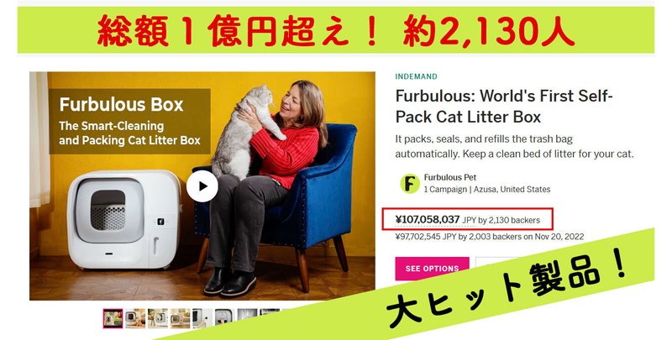Click the ¥97,702,545 JPY Nov 20 funding line
Image resolution: width=672 pixels, height=340 pixels.
click(490, 237)
